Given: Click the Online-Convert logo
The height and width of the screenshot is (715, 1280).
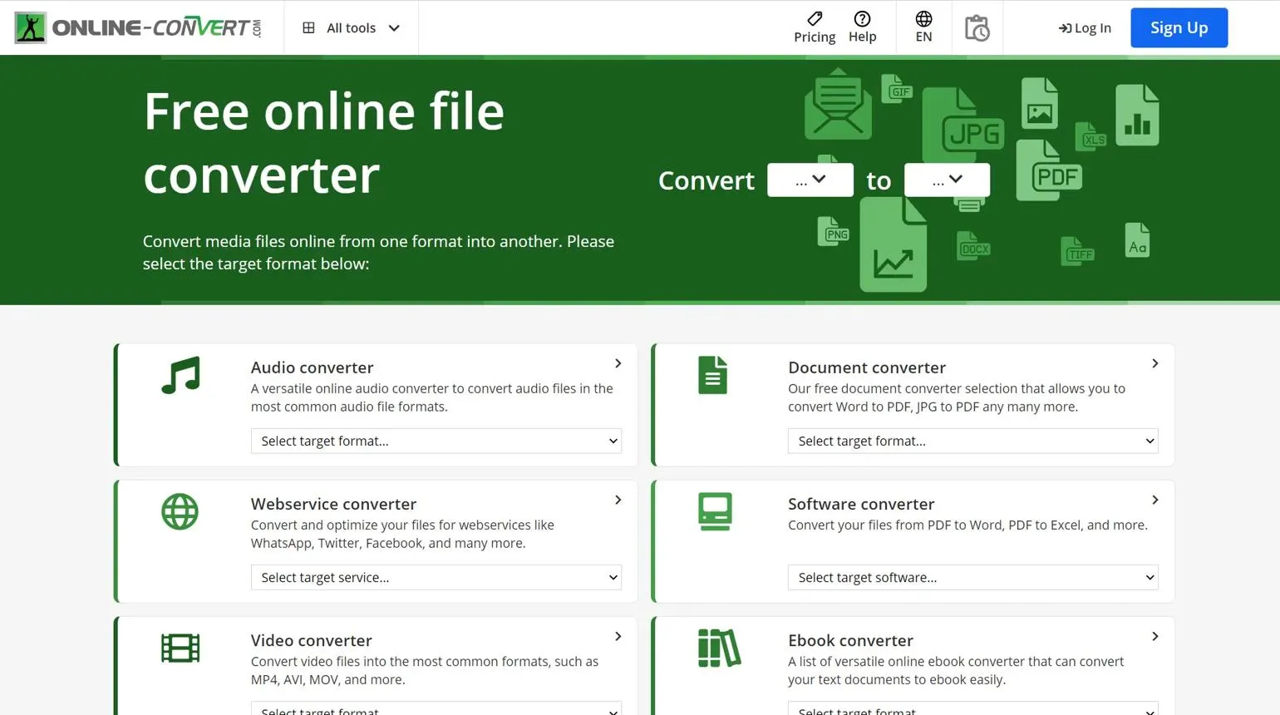Looking at the screenshot, I should [x=138, y=27].
